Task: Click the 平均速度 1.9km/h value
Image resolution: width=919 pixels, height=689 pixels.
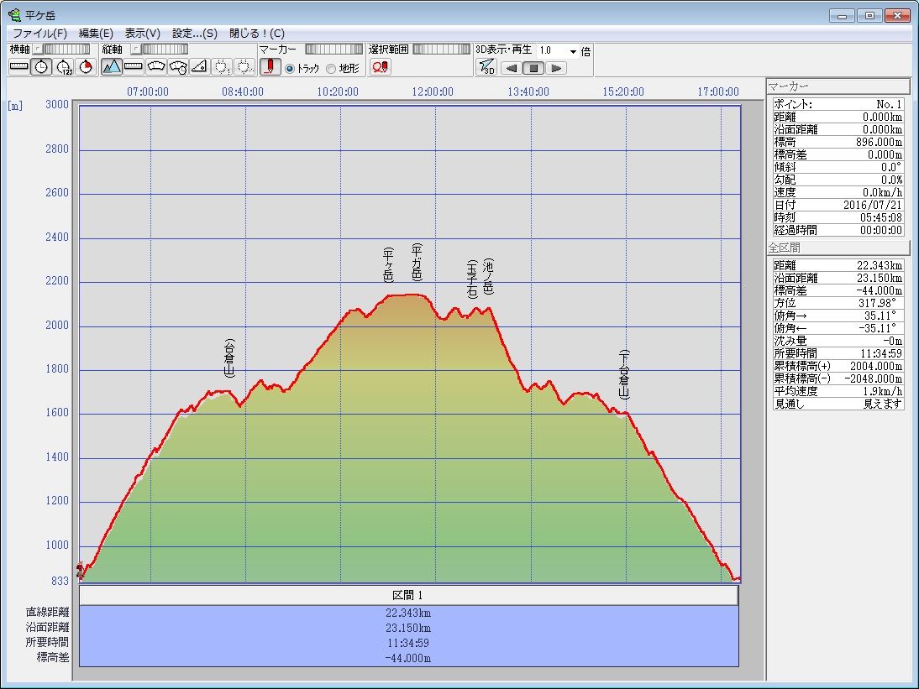Action: 882,391
